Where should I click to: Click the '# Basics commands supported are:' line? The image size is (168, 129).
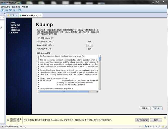pos(53,78)
